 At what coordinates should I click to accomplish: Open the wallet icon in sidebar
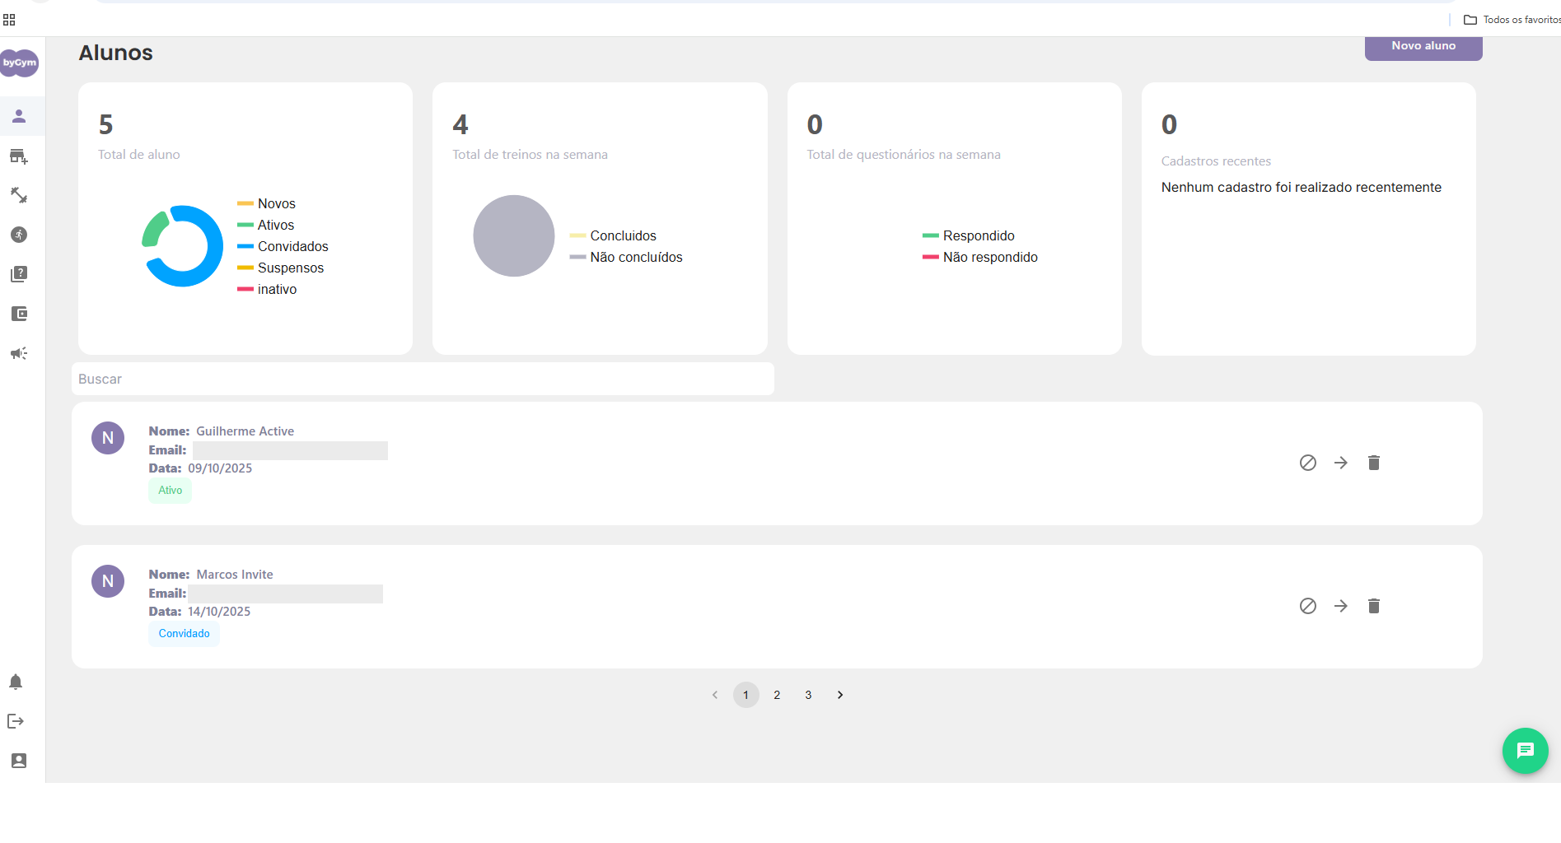coord(19,314)
